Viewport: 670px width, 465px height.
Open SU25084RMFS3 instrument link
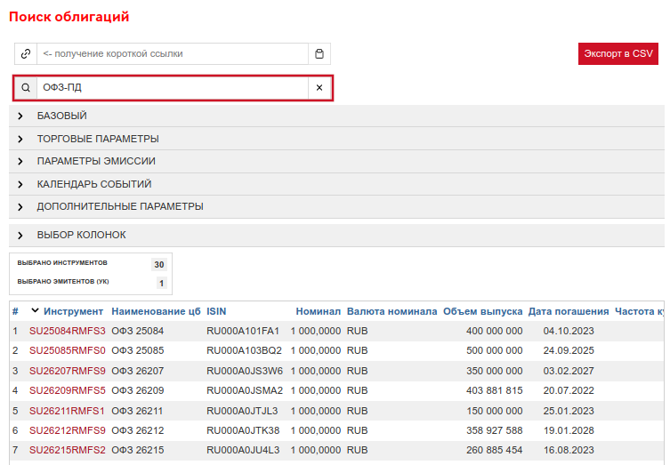(67, 331)
